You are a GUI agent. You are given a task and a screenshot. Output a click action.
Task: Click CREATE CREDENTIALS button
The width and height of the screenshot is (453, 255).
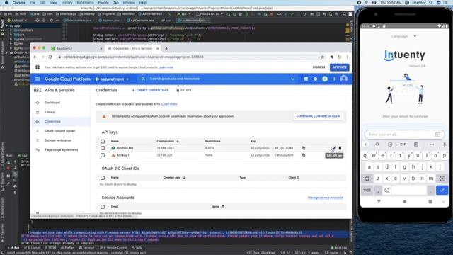[x=150, y=90]
